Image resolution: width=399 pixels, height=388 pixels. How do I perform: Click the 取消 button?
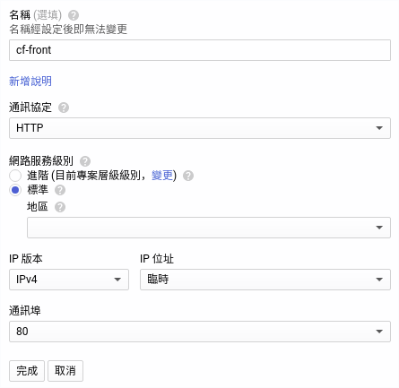65,371
